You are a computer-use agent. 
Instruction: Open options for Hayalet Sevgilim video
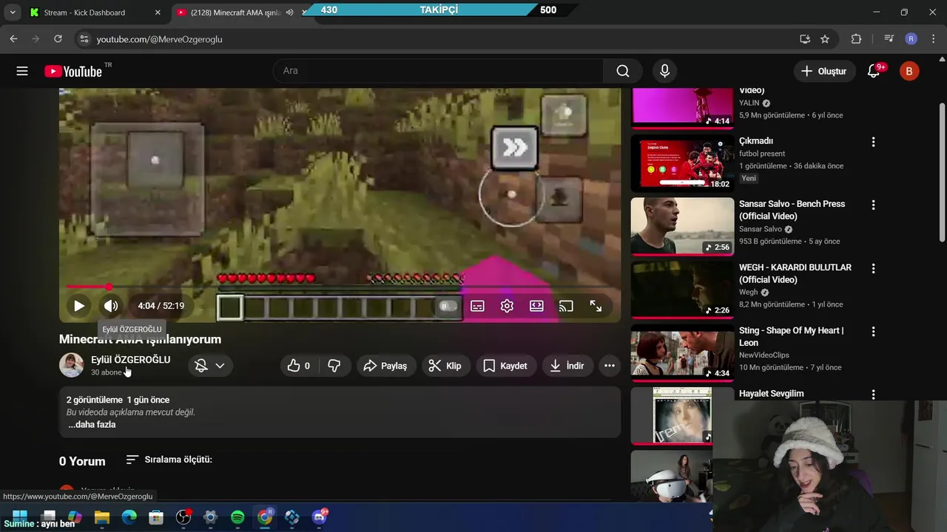(873, 395)
